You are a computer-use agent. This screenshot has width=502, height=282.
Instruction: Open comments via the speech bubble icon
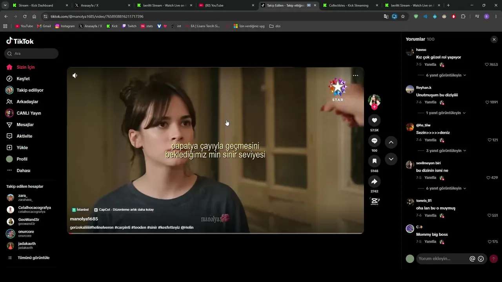point(374,141)
